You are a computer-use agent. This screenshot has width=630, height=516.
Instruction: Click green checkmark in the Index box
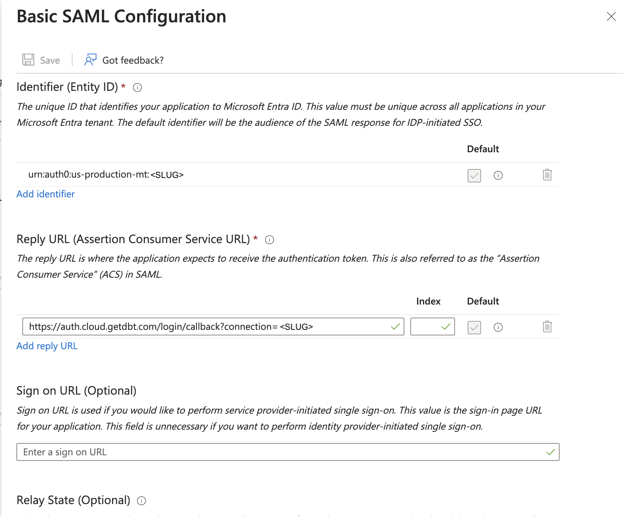click(445, 327)
